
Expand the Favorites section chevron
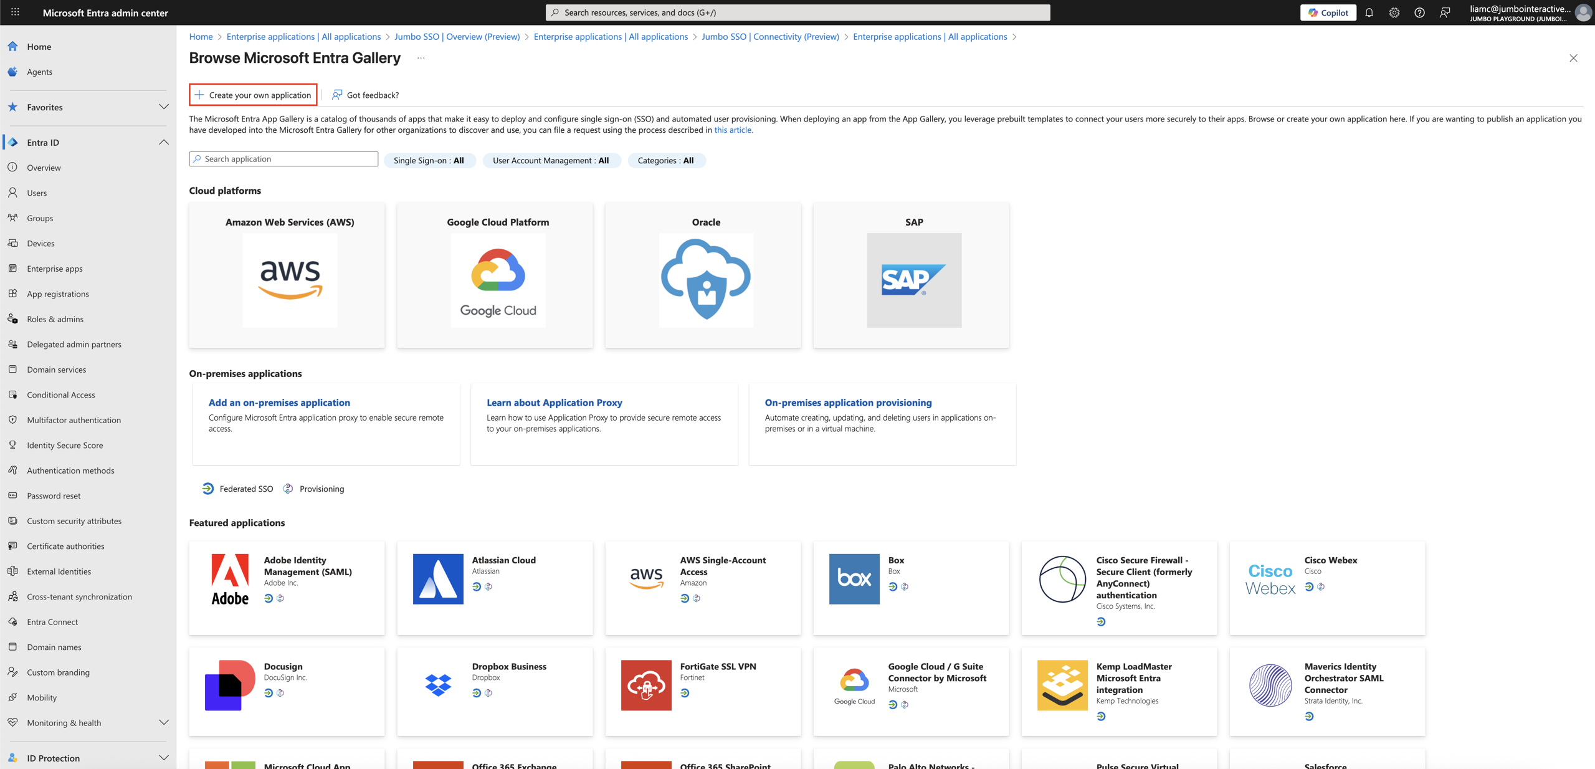(x=163, y=107)
